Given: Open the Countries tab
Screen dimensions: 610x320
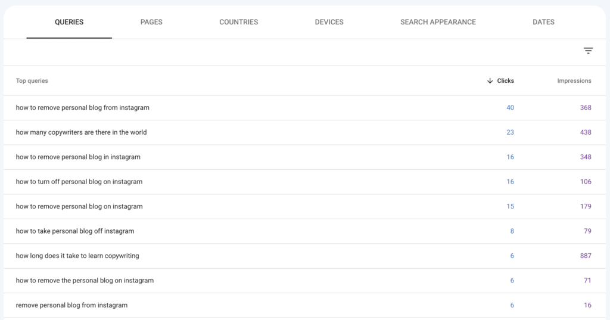Looking at the screenshot, I should click(238, 22).
